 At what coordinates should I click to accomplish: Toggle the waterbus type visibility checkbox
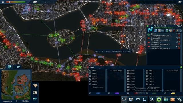coord(165,93)
